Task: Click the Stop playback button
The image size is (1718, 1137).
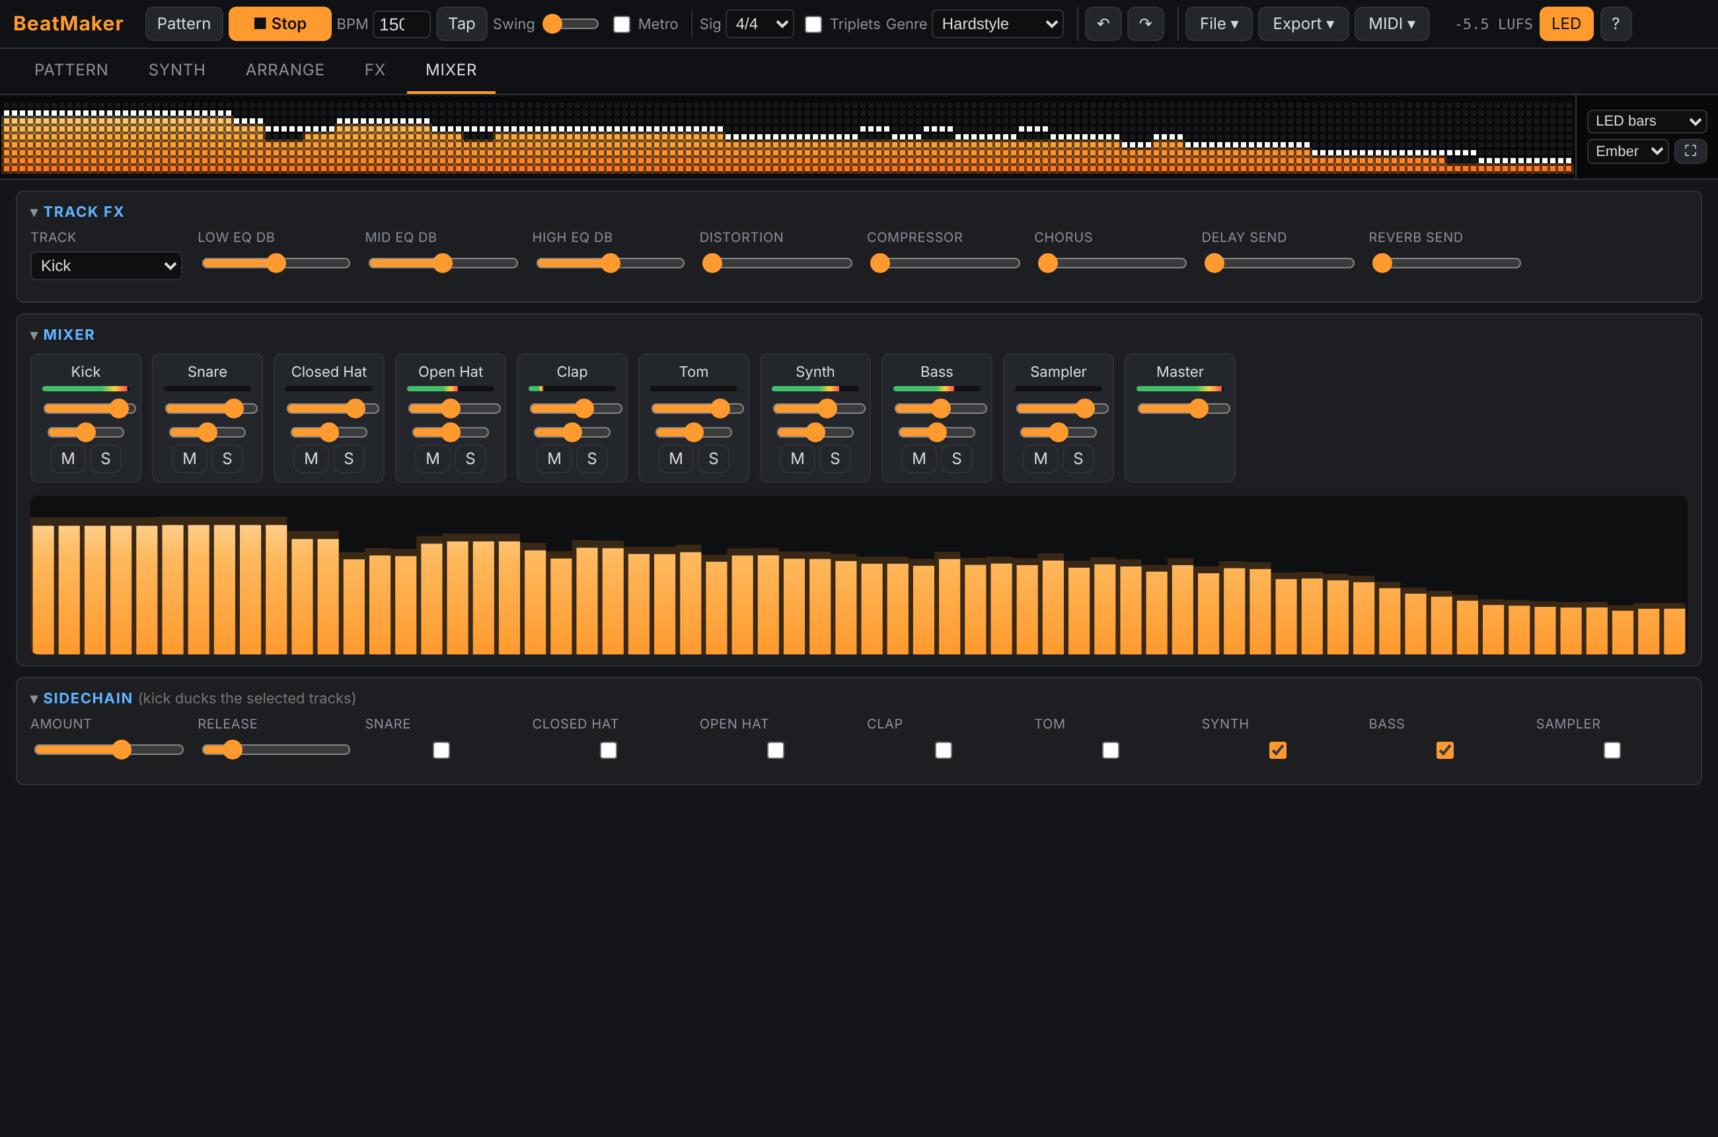Action: [x=280, y=24]
